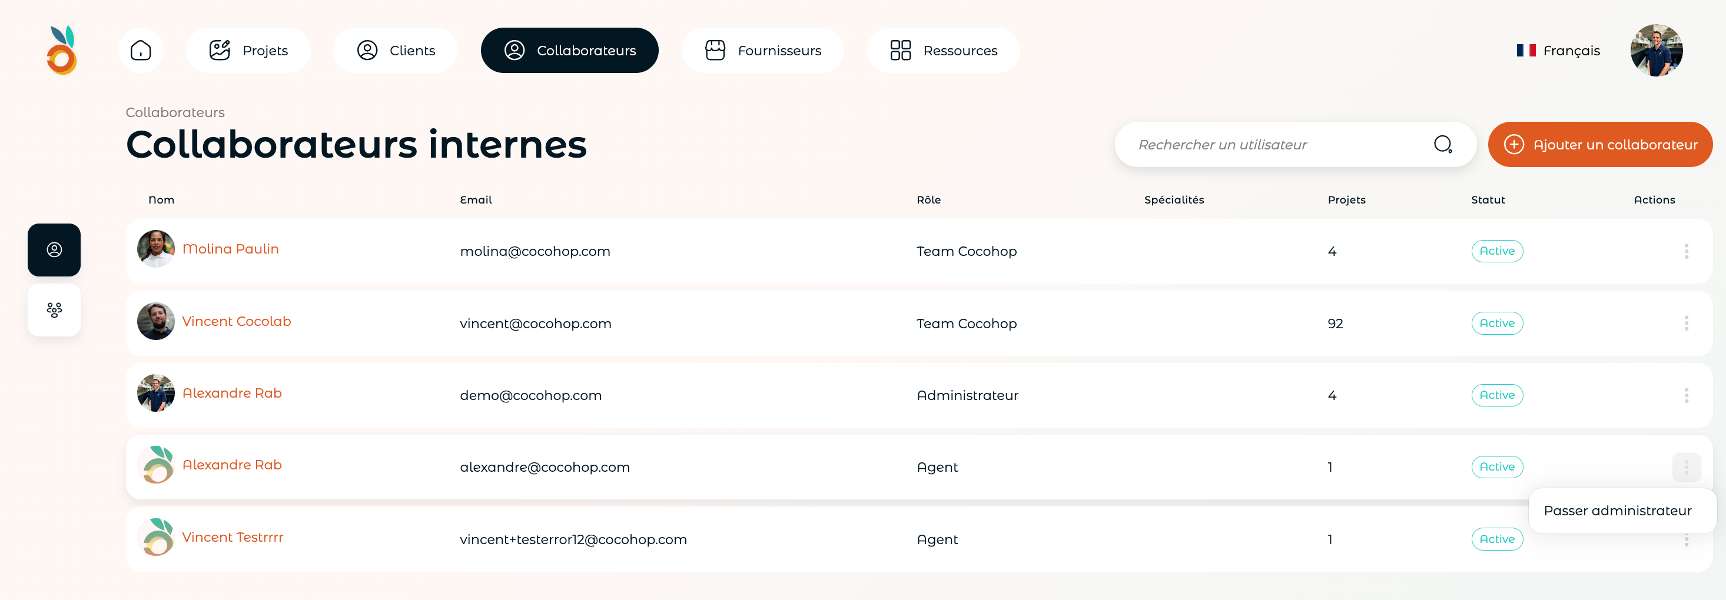
Task: Open the Français language selector
Action: [1558, 50]
